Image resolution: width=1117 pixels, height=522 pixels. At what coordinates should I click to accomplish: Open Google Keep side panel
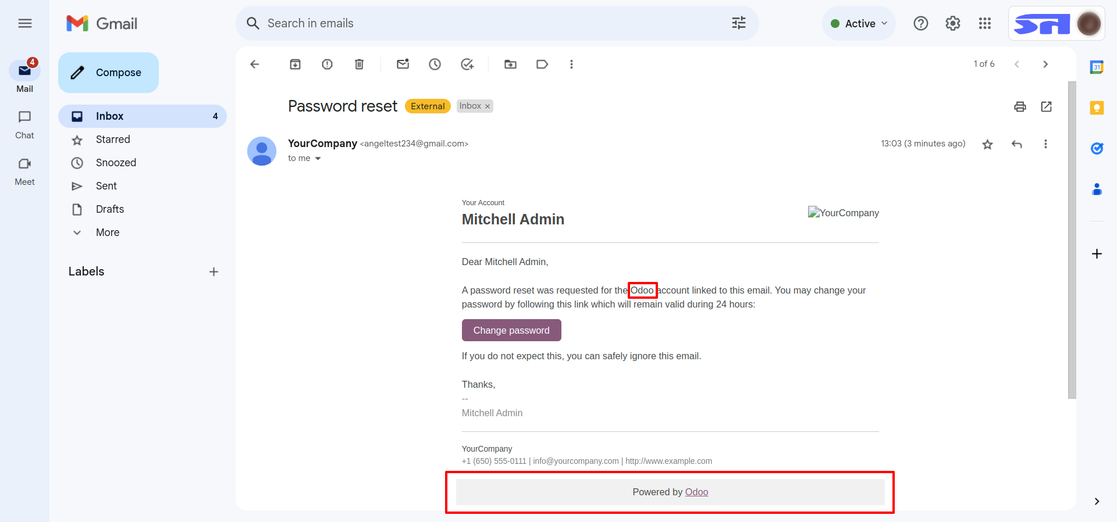coord(1097,108)
